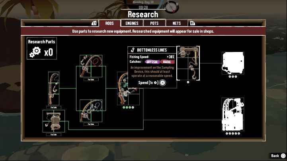Click the single gear cost under Bottomless Lines
The height and width of the screenshot is (161, 287).
point(188,82)
